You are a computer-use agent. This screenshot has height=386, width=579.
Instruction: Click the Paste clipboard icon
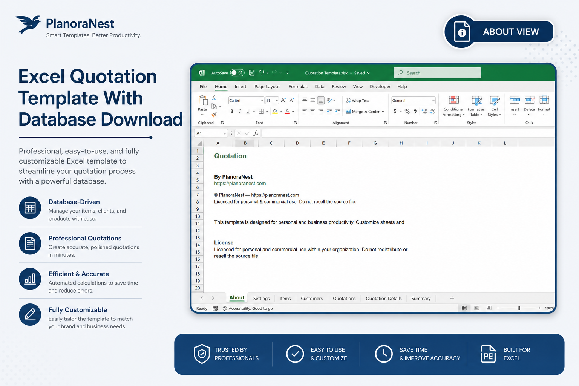[203, 101]
